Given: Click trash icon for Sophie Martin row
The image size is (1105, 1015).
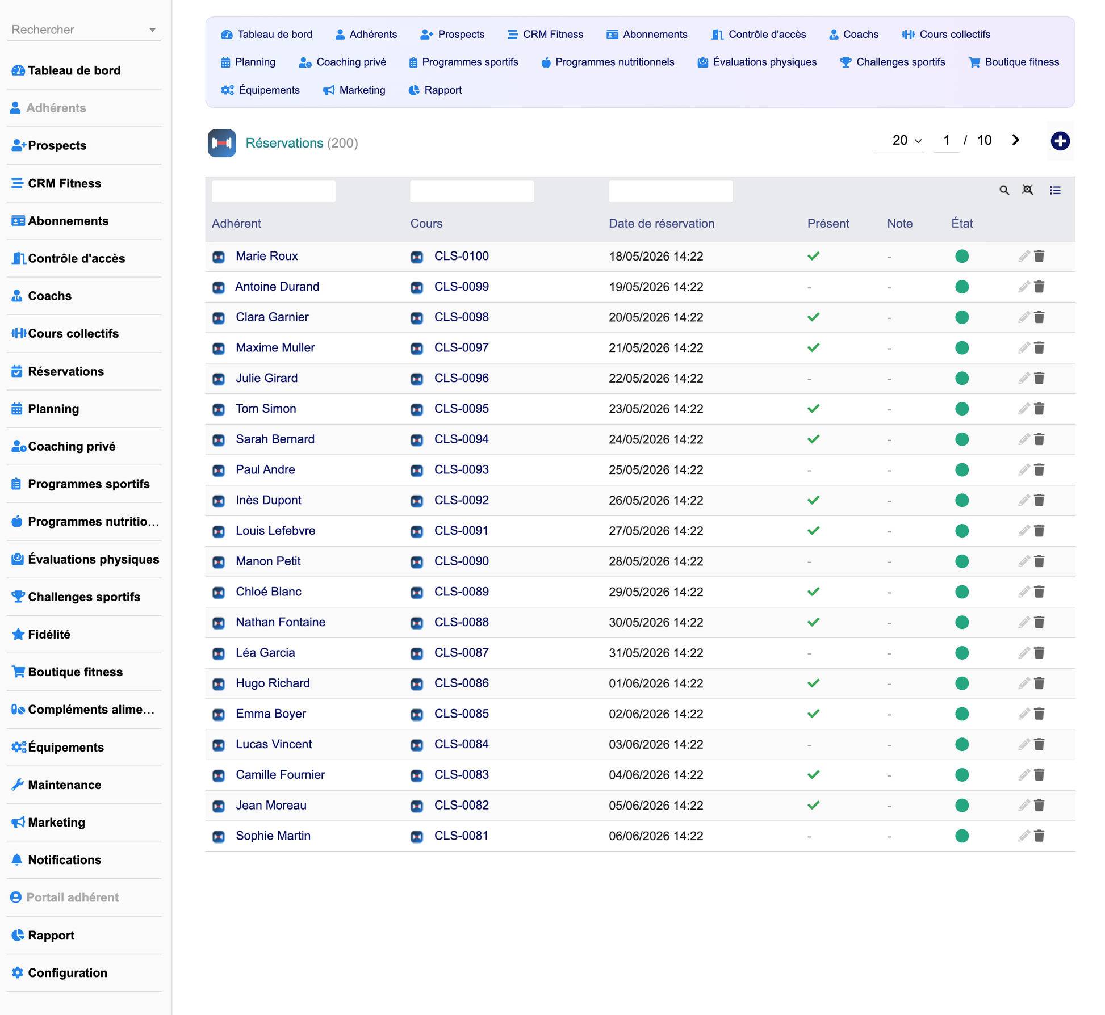Looking at the screenshot, I should tap(1039, 836).
